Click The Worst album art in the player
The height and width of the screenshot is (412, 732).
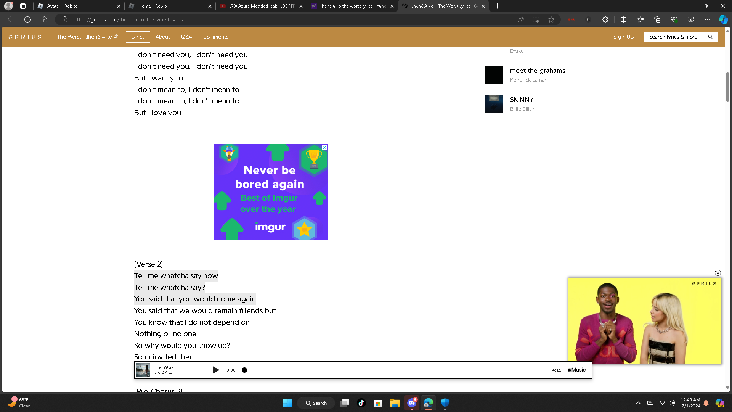(143, 370)
